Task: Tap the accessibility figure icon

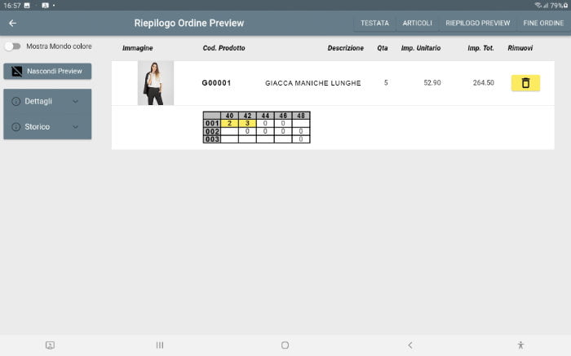Action: [x=520, y=345]
